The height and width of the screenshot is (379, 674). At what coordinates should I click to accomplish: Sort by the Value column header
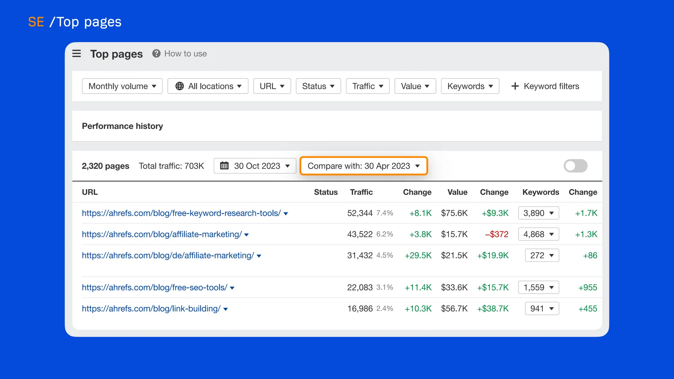457,192
